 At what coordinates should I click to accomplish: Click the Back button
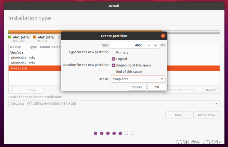click(x=178, y=115)
